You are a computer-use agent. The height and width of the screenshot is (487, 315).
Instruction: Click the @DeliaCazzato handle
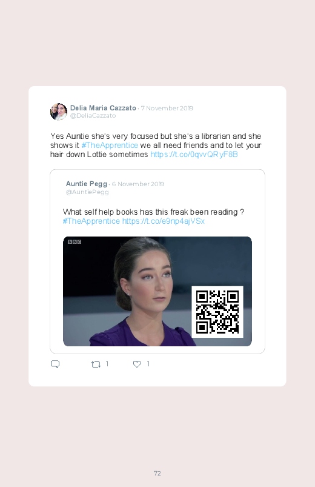click(x=93, y=116)
